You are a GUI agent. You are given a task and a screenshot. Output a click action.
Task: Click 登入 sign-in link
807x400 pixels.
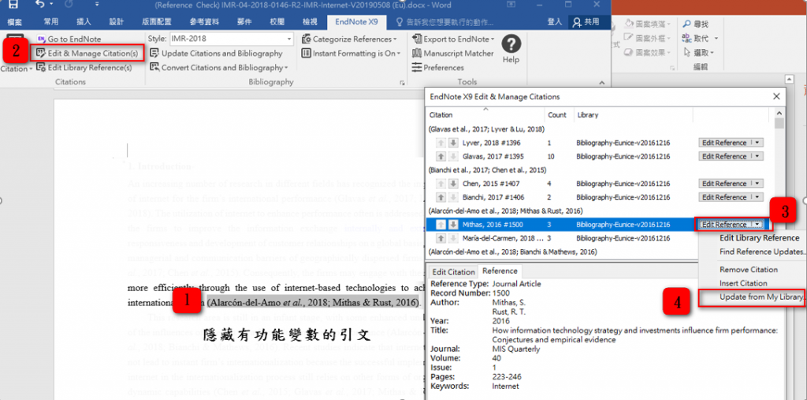click(554, 22)
